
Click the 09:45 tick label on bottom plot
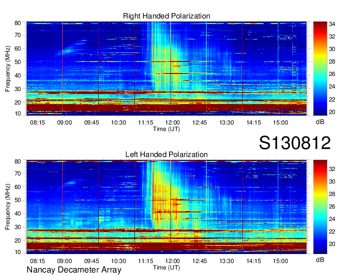(x=92, y=261)
